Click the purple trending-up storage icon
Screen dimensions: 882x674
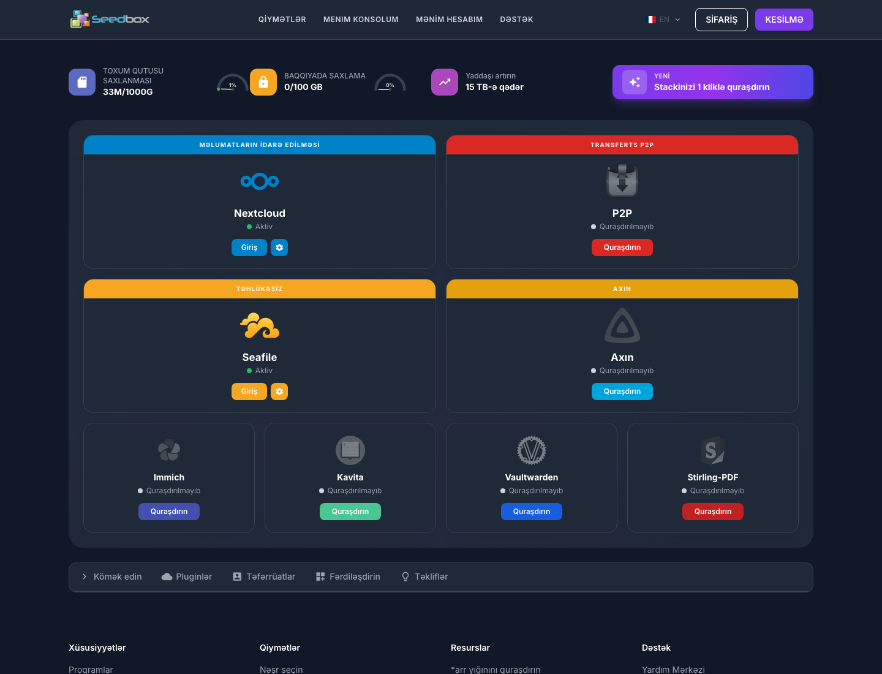pos(445,82)
